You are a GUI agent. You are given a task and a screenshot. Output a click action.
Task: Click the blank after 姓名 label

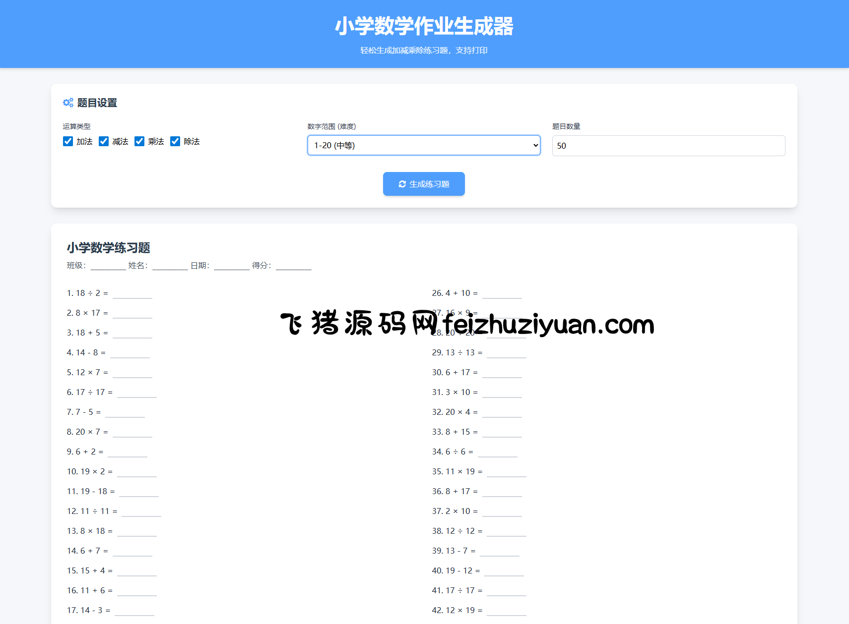pyautogui.click(x=170, y=266)
